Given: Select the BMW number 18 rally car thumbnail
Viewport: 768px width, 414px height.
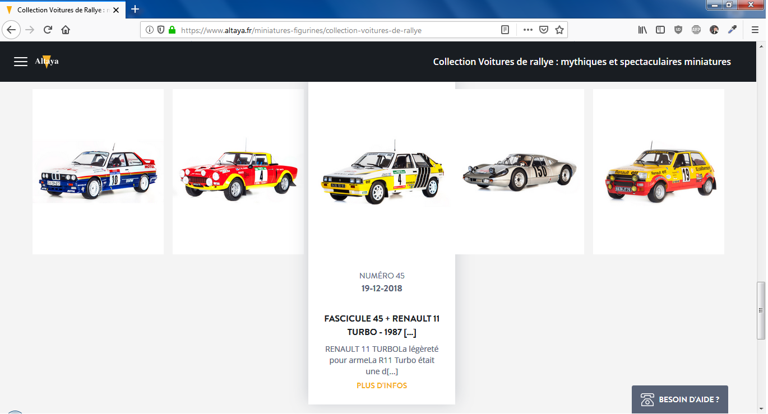Looking at the screenshot, I should pyautogui.click(x=98, y=171).
